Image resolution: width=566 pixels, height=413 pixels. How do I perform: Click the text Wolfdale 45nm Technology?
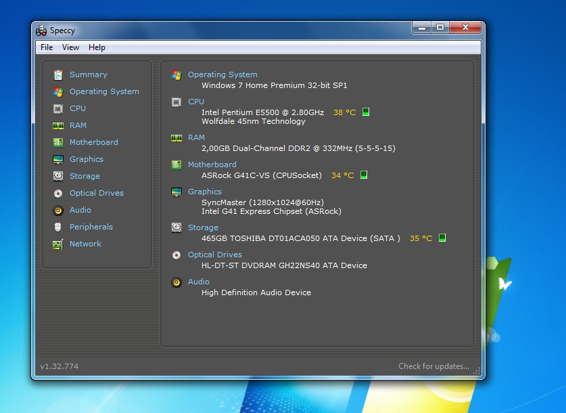254,121
